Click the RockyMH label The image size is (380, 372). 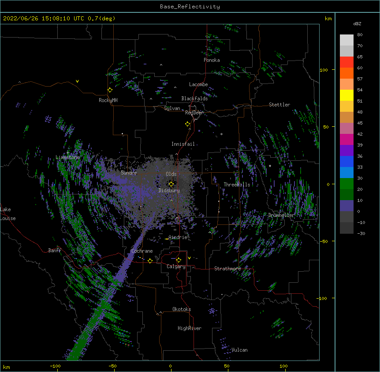click(108, 100)
